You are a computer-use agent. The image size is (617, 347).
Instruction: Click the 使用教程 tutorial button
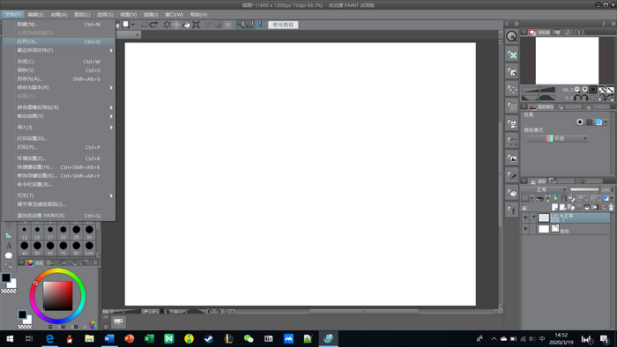pyautogui.click(x=283, y=25)
